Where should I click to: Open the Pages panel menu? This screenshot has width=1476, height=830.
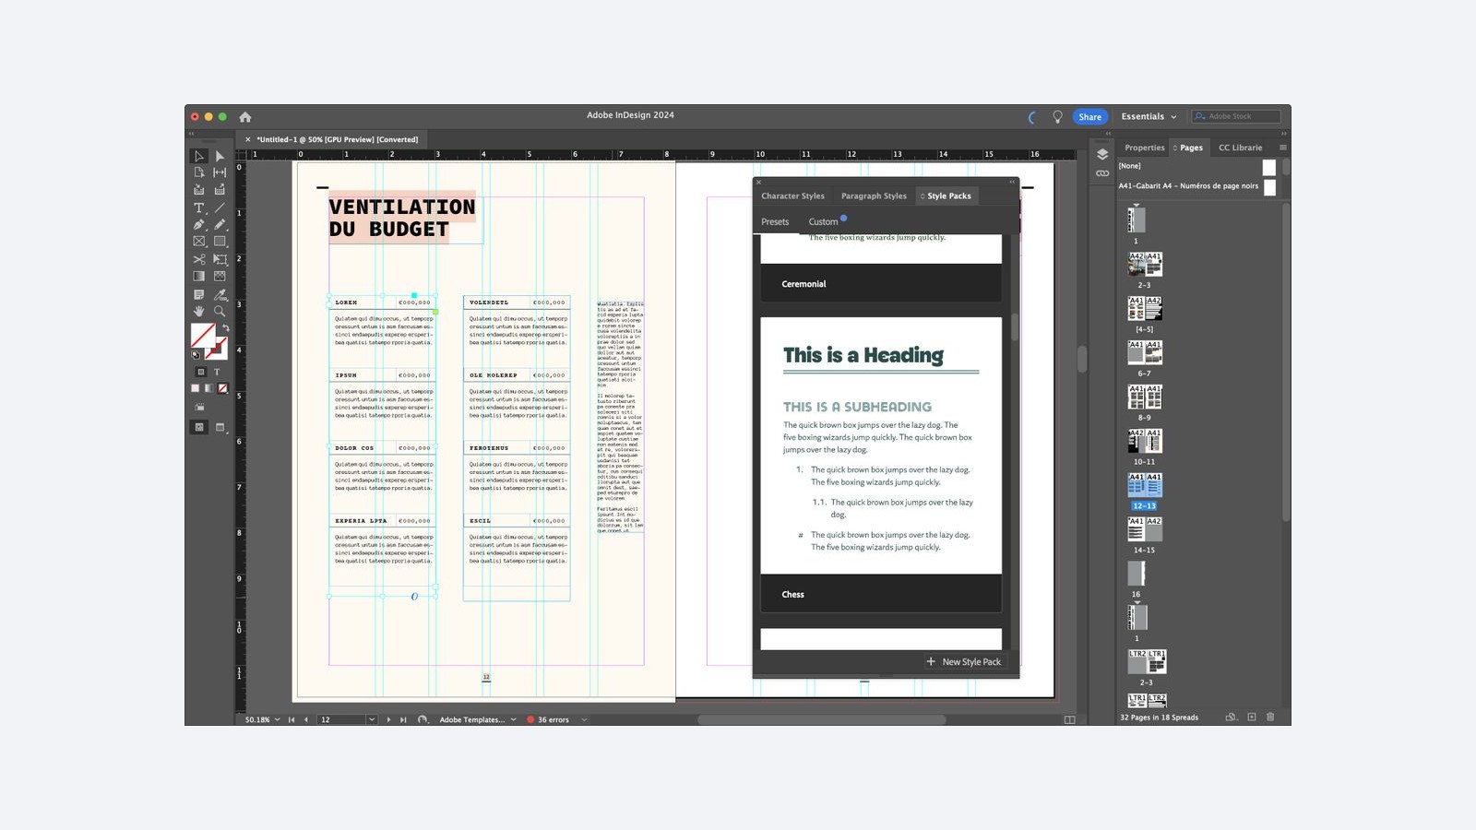point(1282,148)
